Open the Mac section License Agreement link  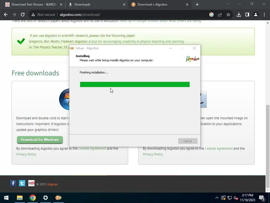click(x=219, y=149)
